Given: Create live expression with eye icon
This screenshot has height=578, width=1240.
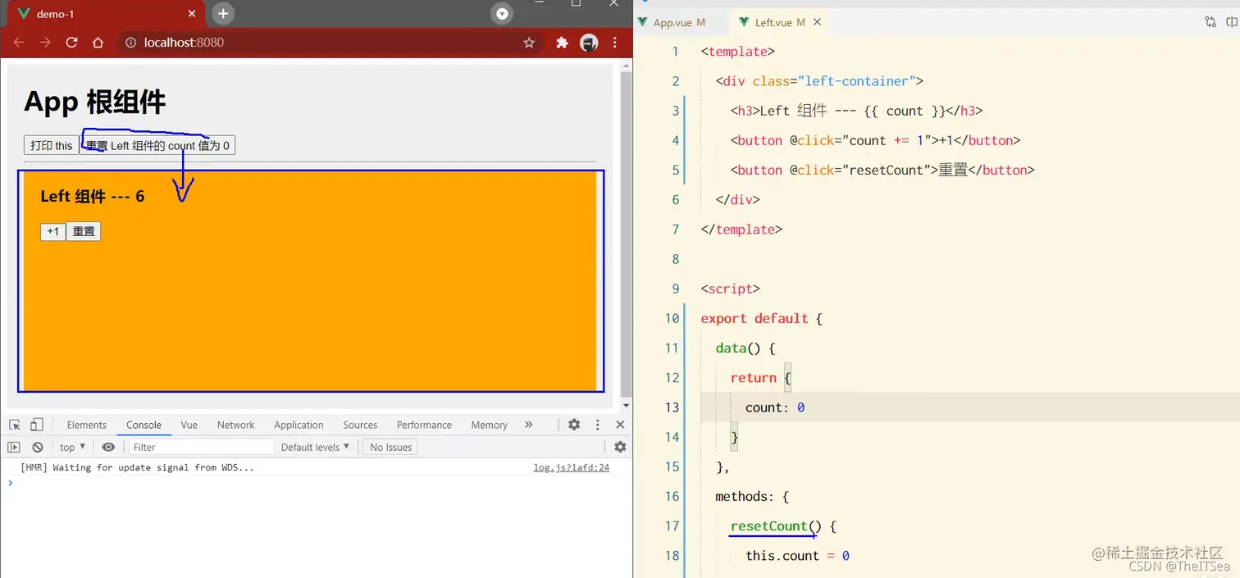Looking at the screenshot, I should tap(108, 447).
